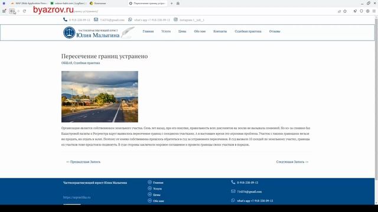Go to '← Предыдущая Запись'
Image resolution: width=378 pixels, height=212 pixels.
[x=83, y=162]
